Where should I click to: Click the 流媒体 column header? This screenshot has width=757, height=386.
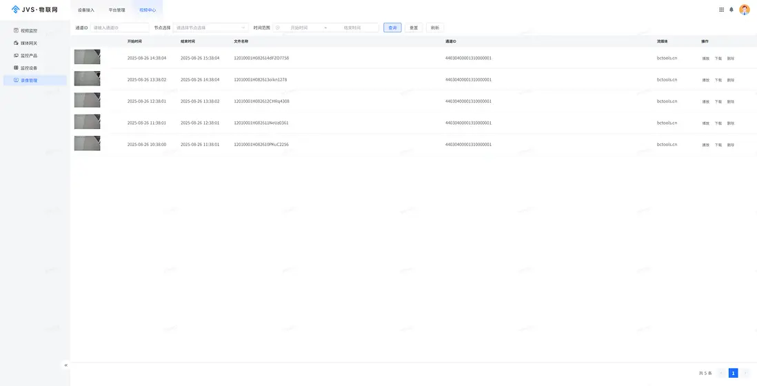coord(662,41)
